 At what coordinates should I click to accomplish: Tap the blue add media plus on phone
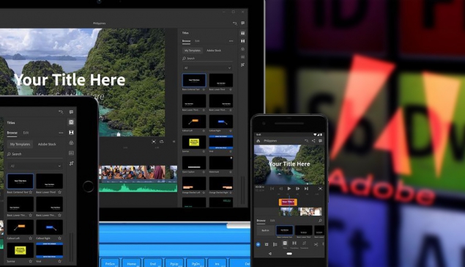pyautogui.click(x=258, y=244)
